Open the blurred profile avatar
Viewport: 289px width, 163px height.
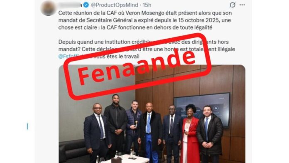click(x=49, y=8)
